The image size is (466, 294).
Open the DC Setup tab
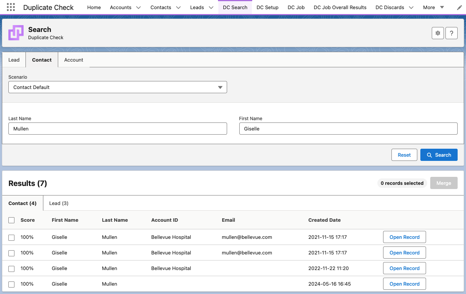tap(267, 7)
